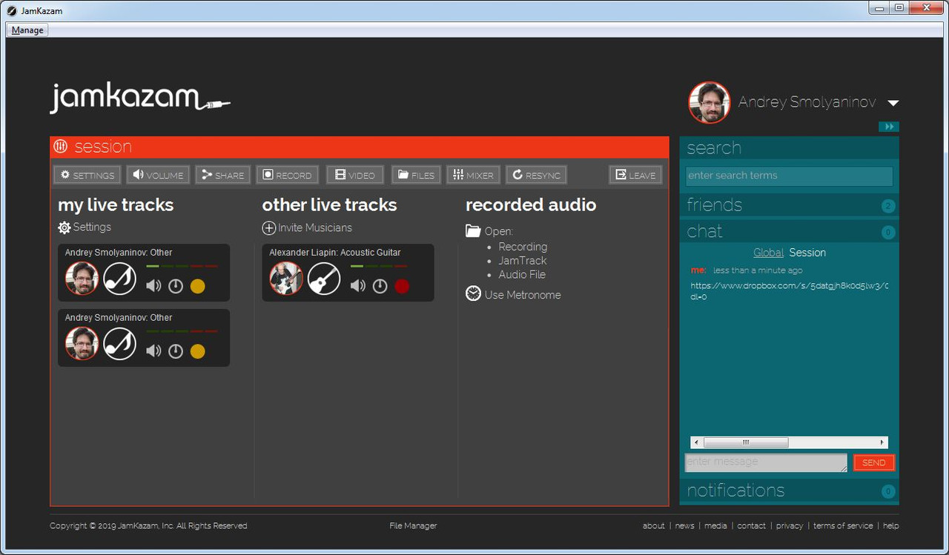Screen dimensions: 949x555
Task: Click pan knob on second Andrey track
Action: pyautogui.click(x=176, y=351)
